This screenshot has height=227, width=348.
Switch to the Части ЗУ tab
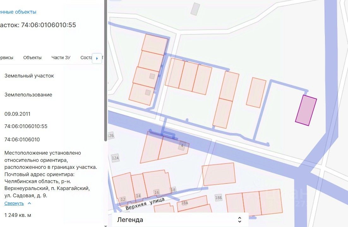[61, 58]
